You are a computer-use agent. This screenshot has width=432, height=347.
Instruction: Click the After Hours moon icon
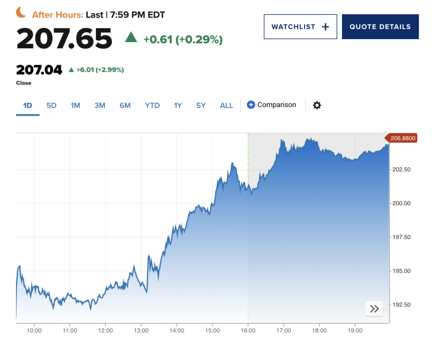point(21,13)
